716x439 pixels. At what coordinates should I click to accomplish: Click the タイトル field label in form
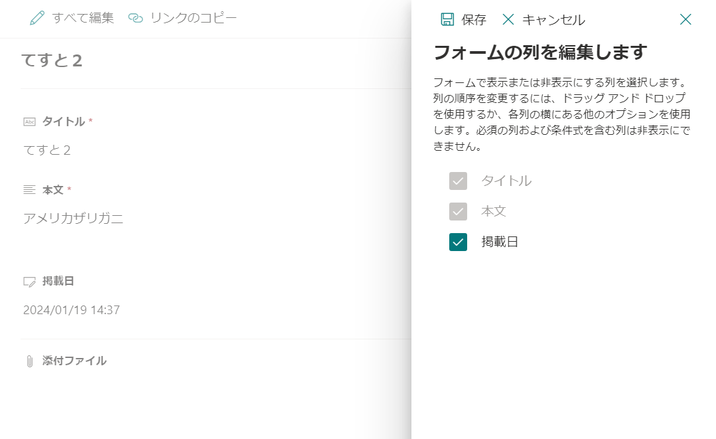[x=64, y=122]
